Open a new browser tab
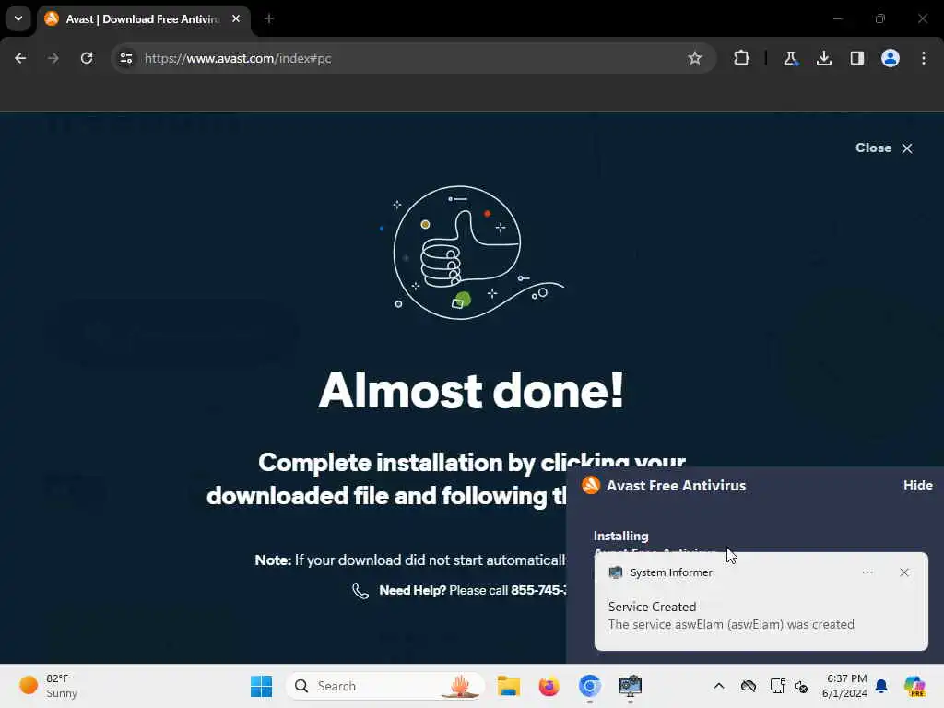 coord(269,18)
